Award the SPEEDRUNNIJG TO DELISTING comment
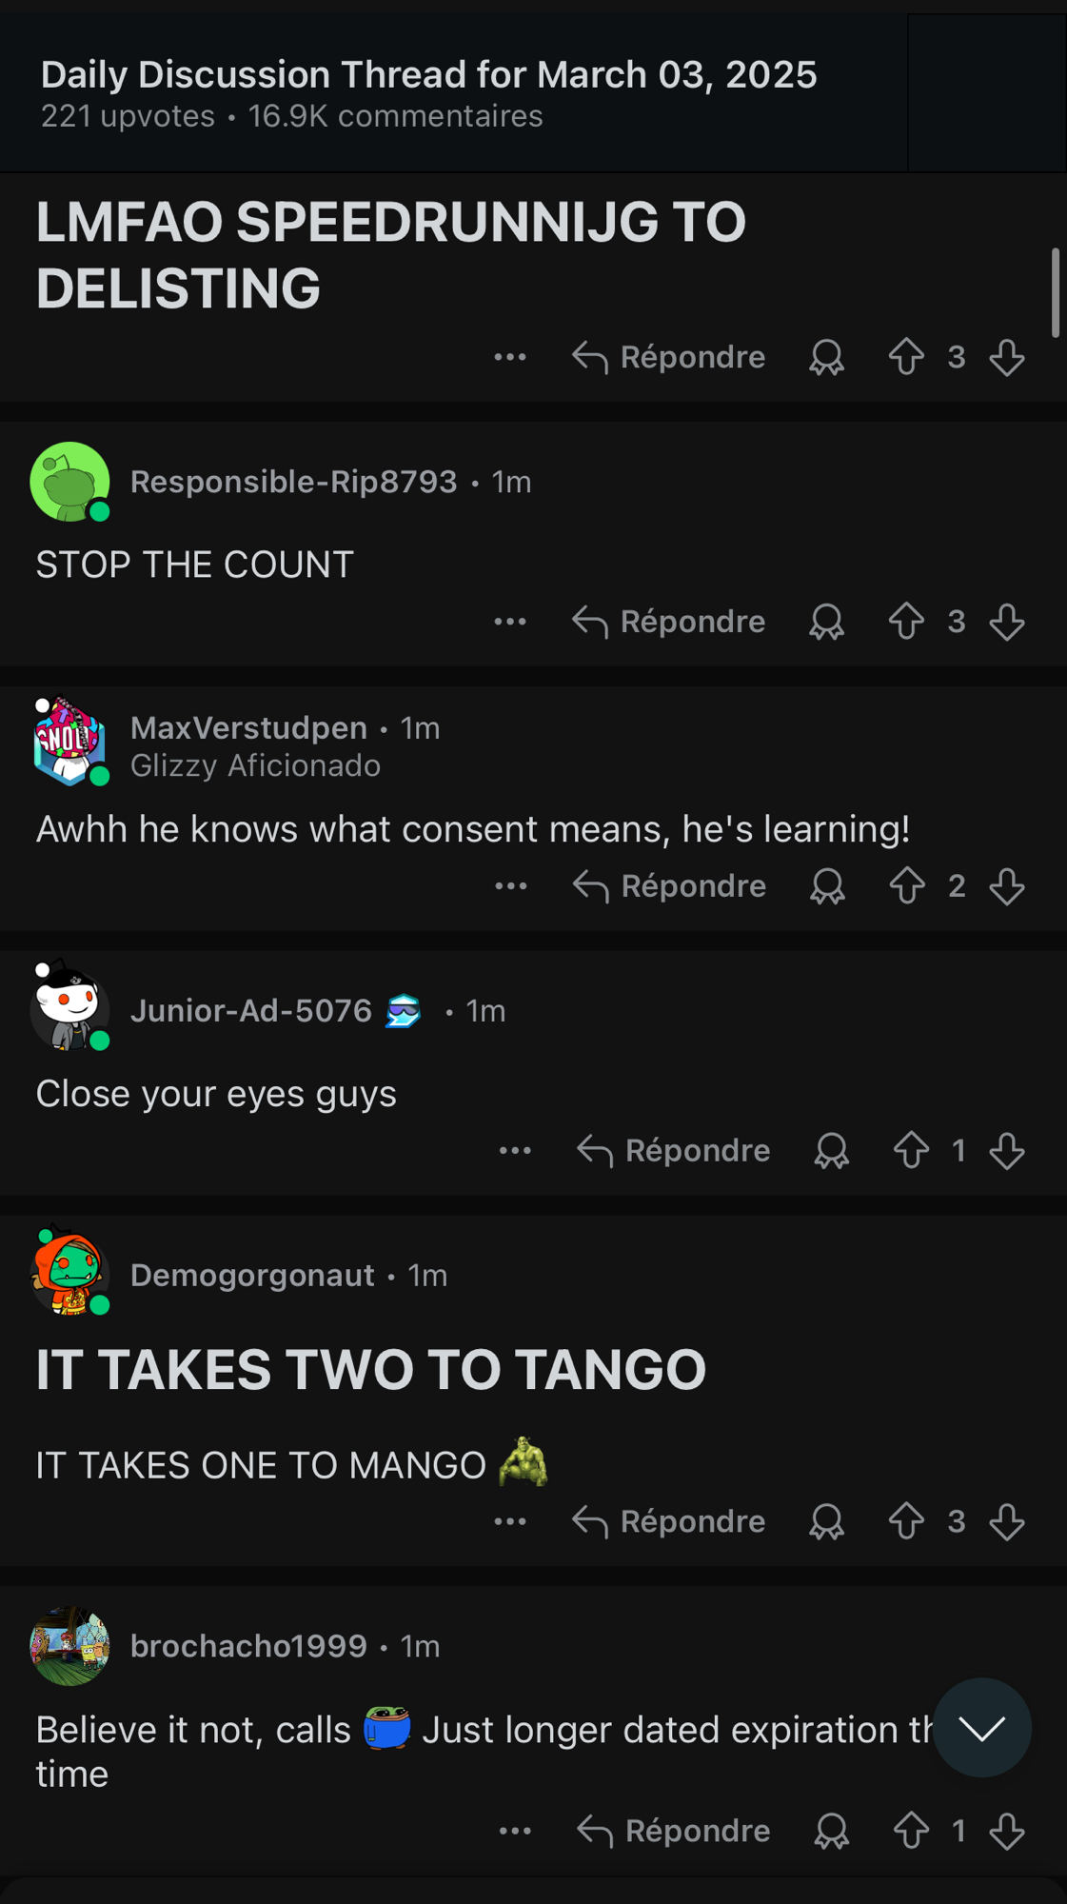This screenshot has height=1904, width=1067. coord(827,358)
